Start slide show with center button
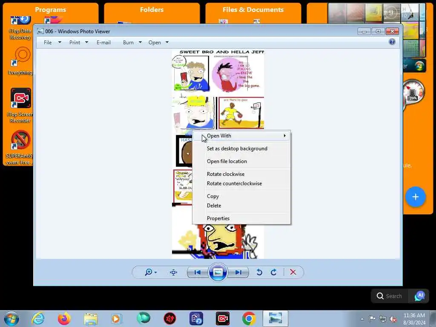The image size is (436, 327). [x=218, y=272]
